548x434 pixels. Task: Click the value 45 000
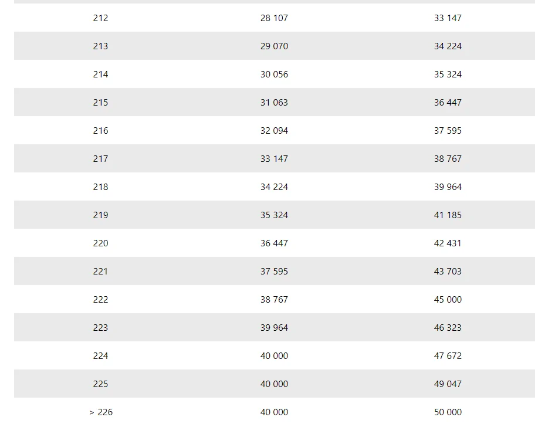click(x=448, y=300)
